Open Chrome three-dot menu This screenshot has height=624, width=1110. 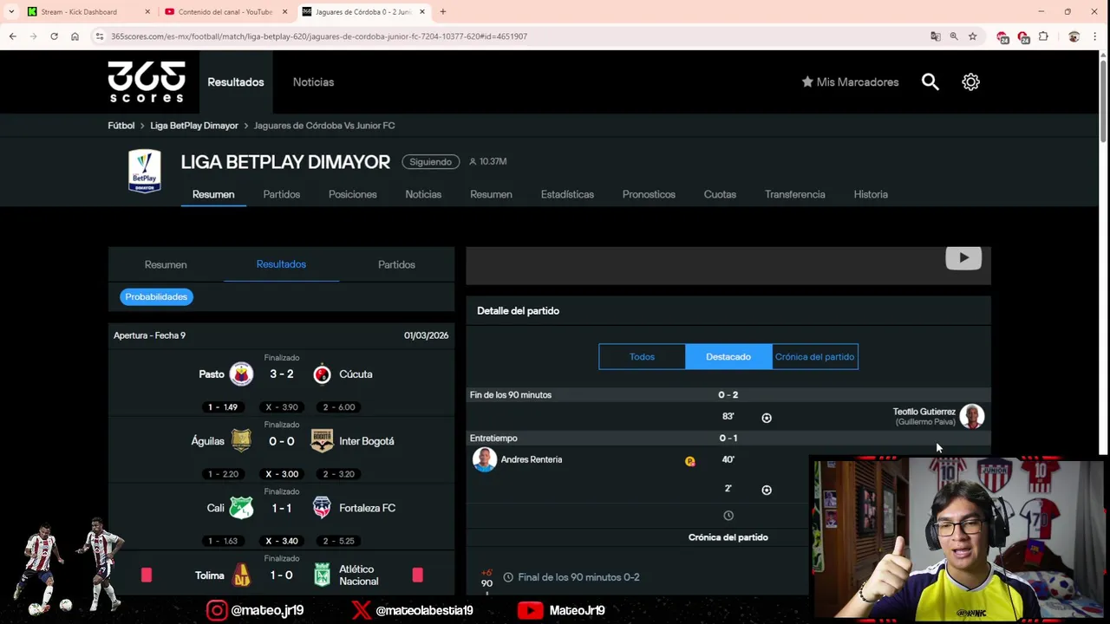click(x=1095, y=36)
